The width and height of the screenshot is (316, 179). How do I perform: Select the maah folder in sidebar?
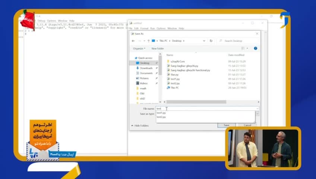click(x=143, y=88)
